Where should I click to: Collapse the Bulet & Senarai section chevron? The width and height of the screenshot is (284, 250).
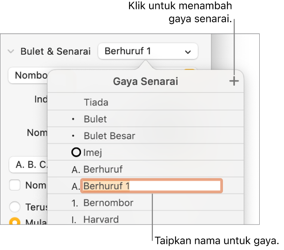click(12, 51)
